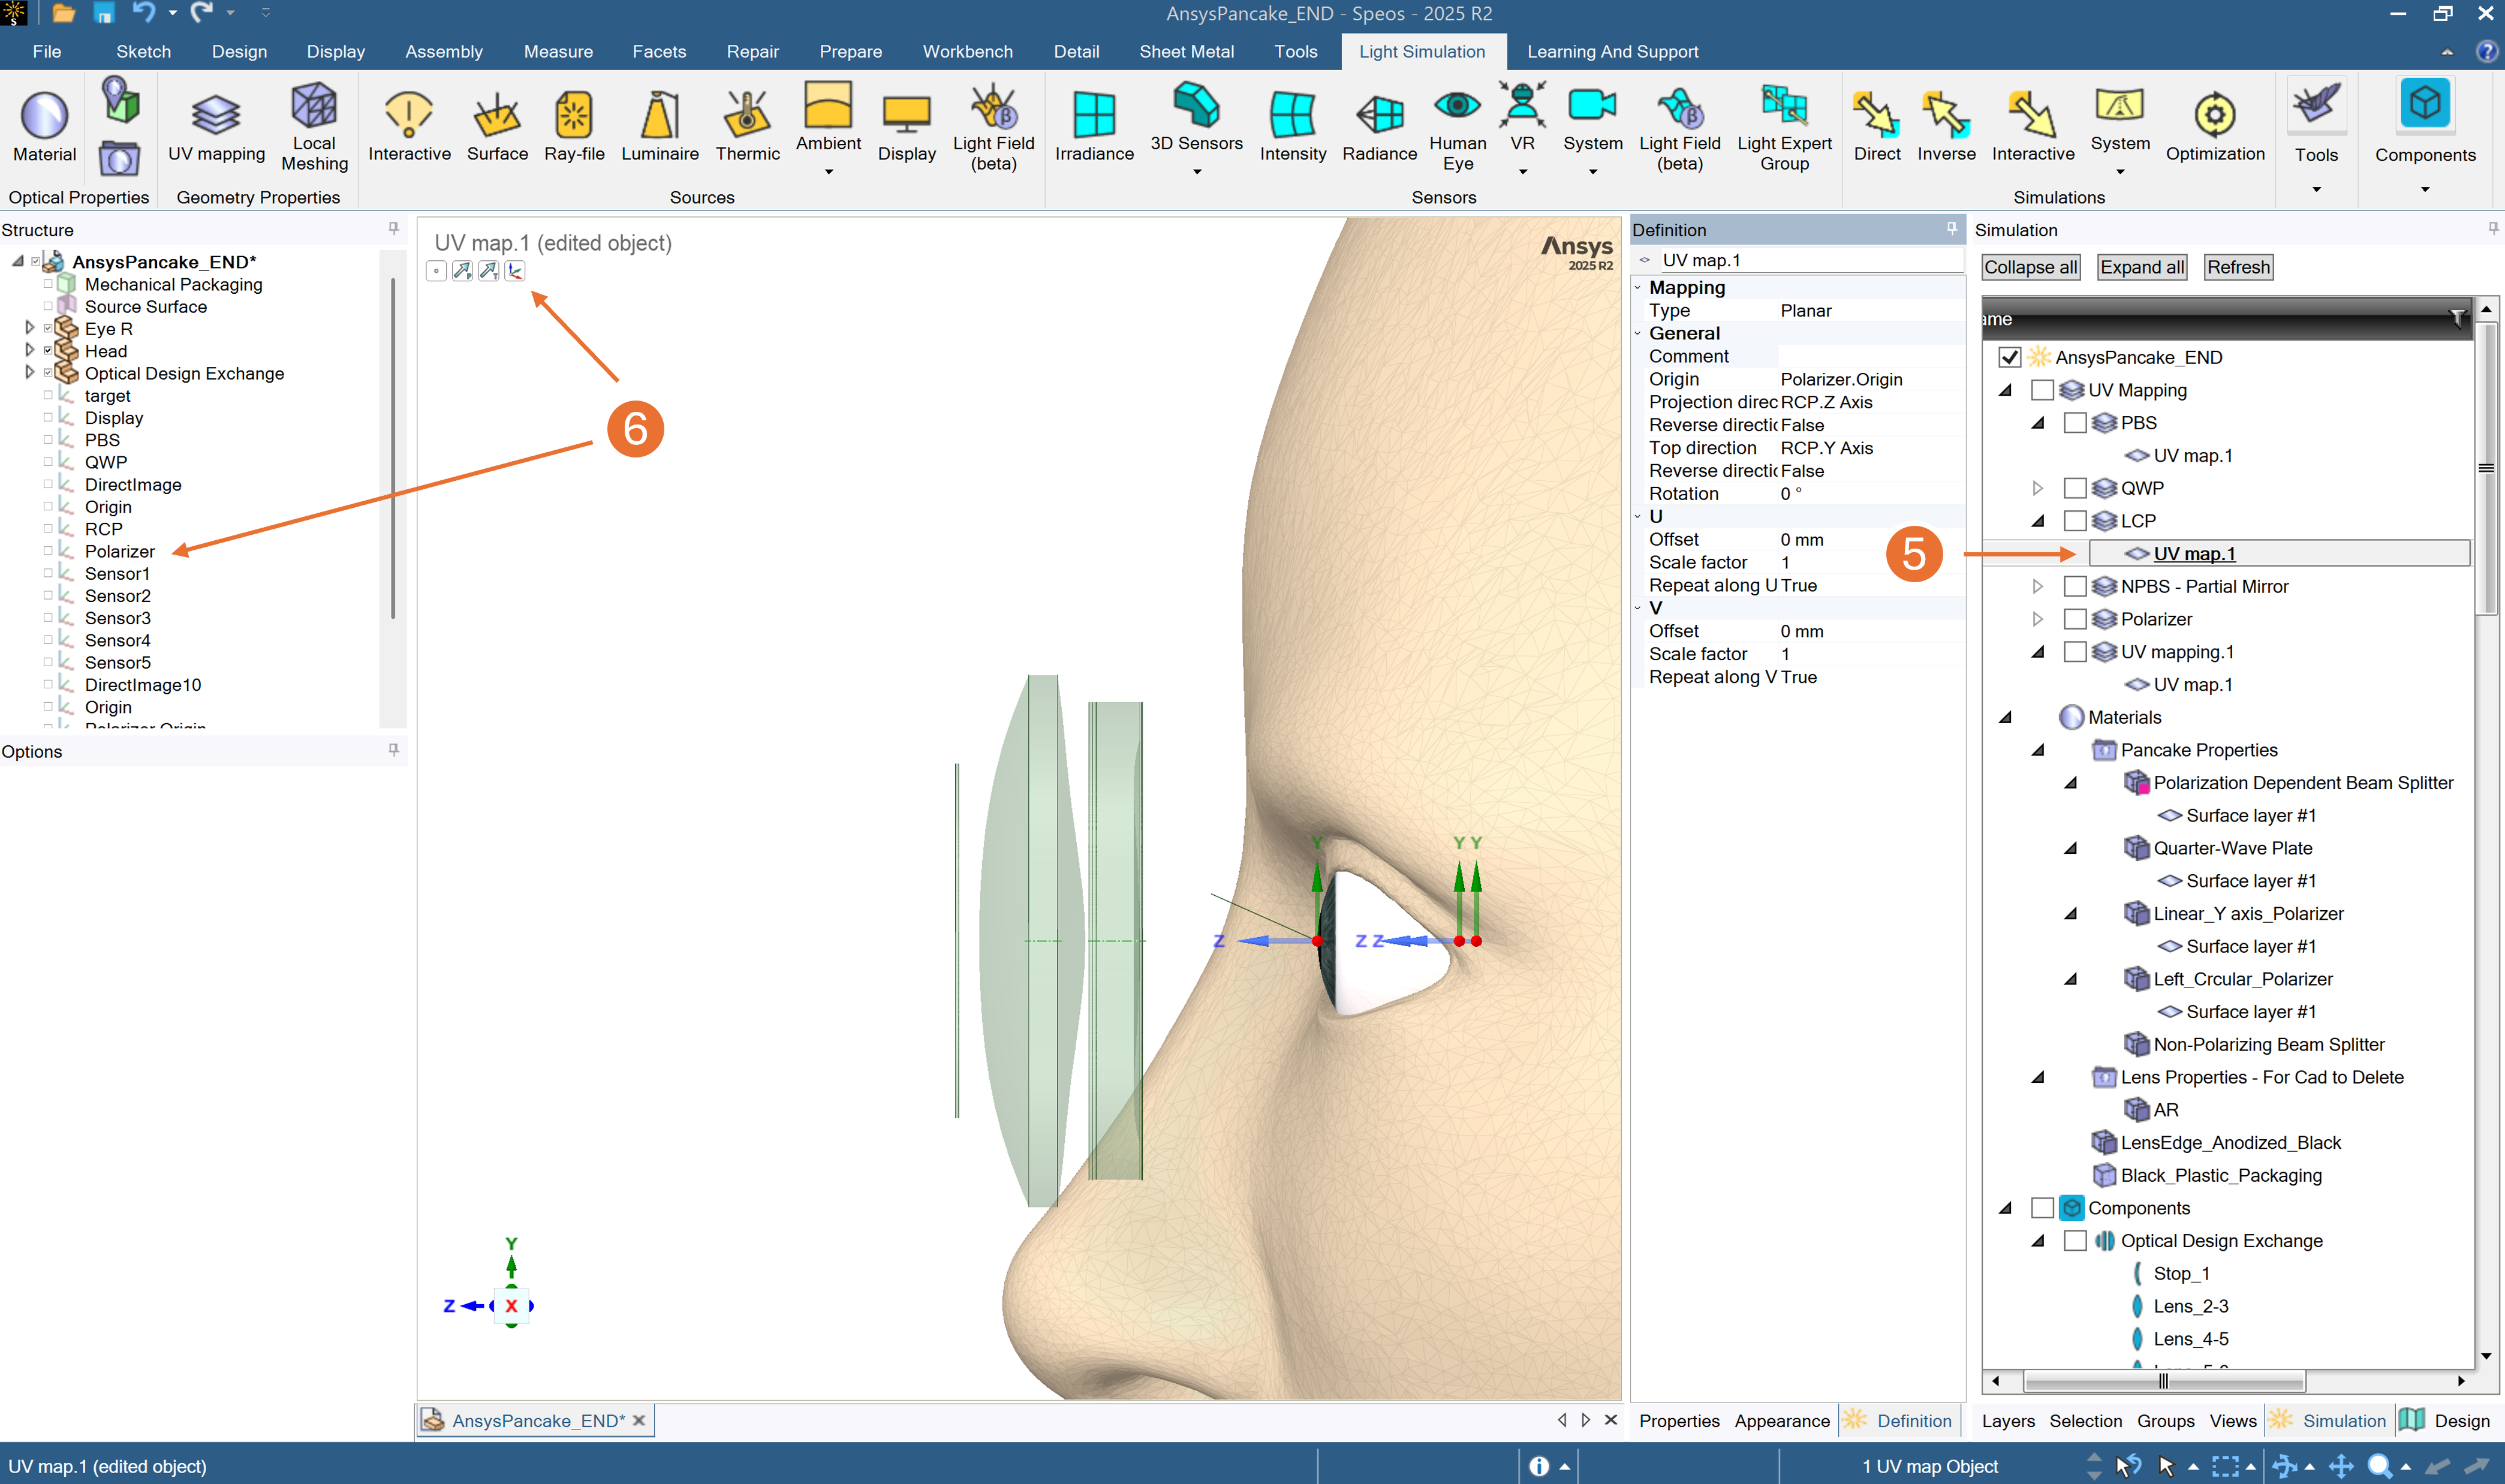Create a Luminaire source
This screenshot has height=1484, width=2505.
(x=660, y=126)
